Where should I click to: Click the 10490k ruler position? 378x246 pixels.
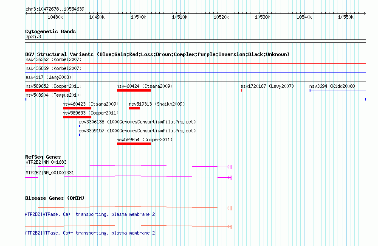[x=97, y=17]
